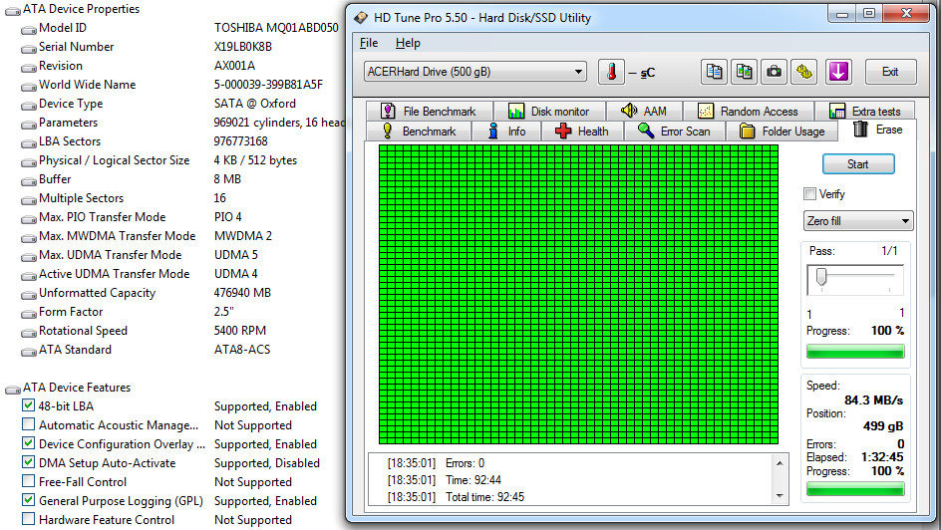The image size is (941, 530).
Task: Click the camera save-screenshot icon
Action: pos(775,72)
